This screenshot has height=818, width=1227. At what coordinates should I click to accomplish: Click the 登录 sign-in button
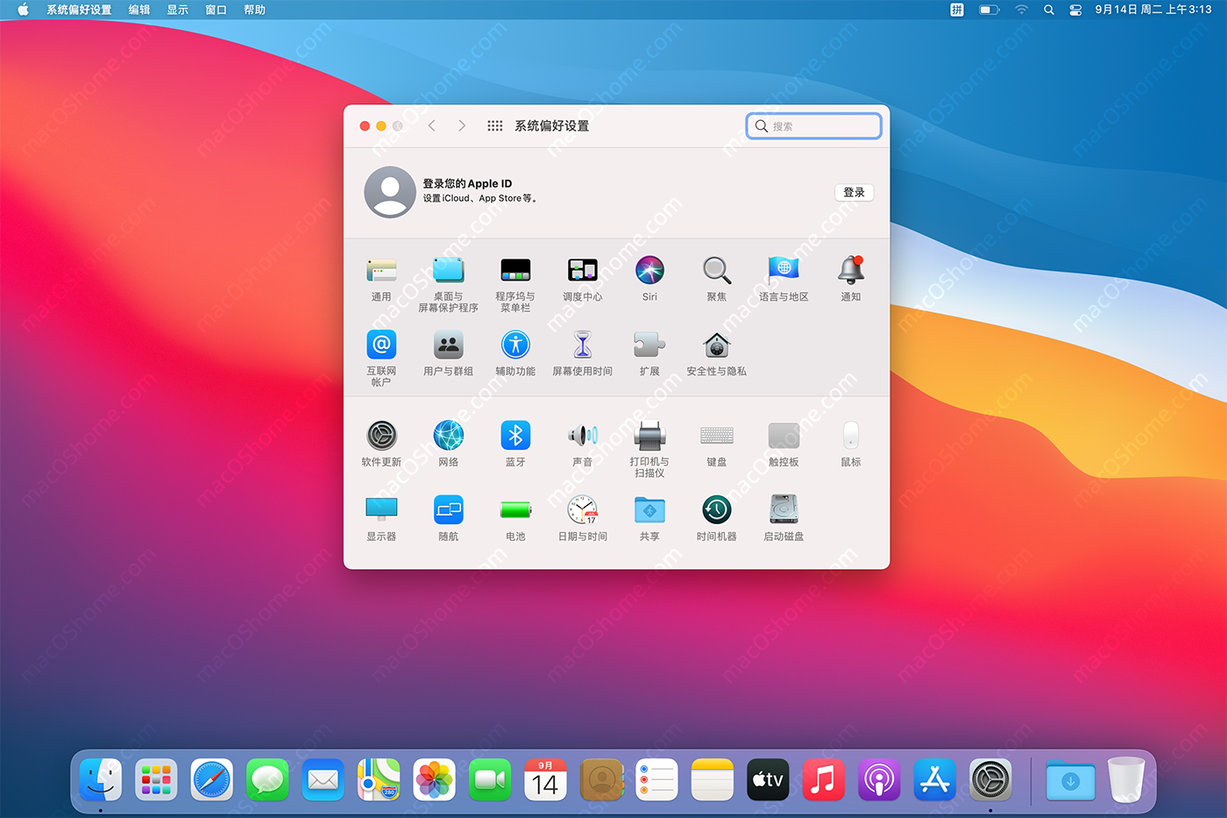pos(854,192)
